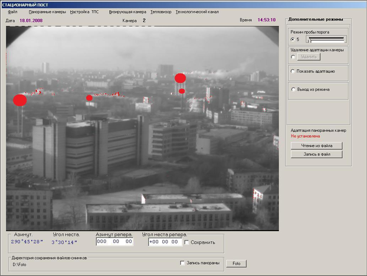Click the Foto snapshot button
The image size is (367, 276).
(236, 264)
